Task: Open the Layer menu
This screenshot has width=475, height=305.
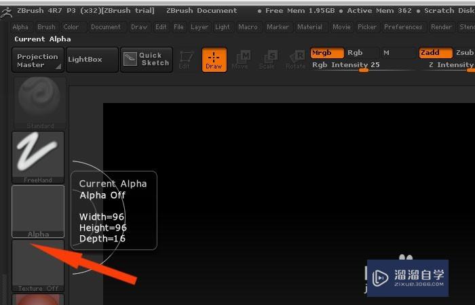Action: coord(199,27)
